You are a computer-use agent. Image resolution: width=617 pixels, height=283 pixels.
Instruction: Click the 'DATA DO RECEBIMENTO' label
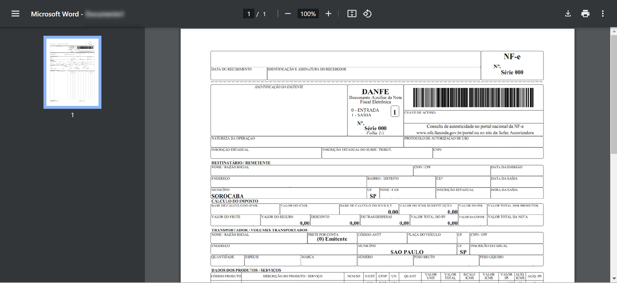point(232,69)
